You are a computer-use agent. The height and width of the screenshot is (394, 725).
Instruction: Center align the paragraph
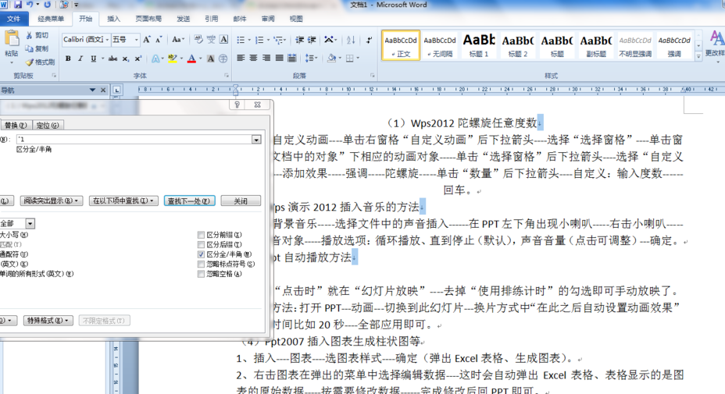tap(253, 59)
